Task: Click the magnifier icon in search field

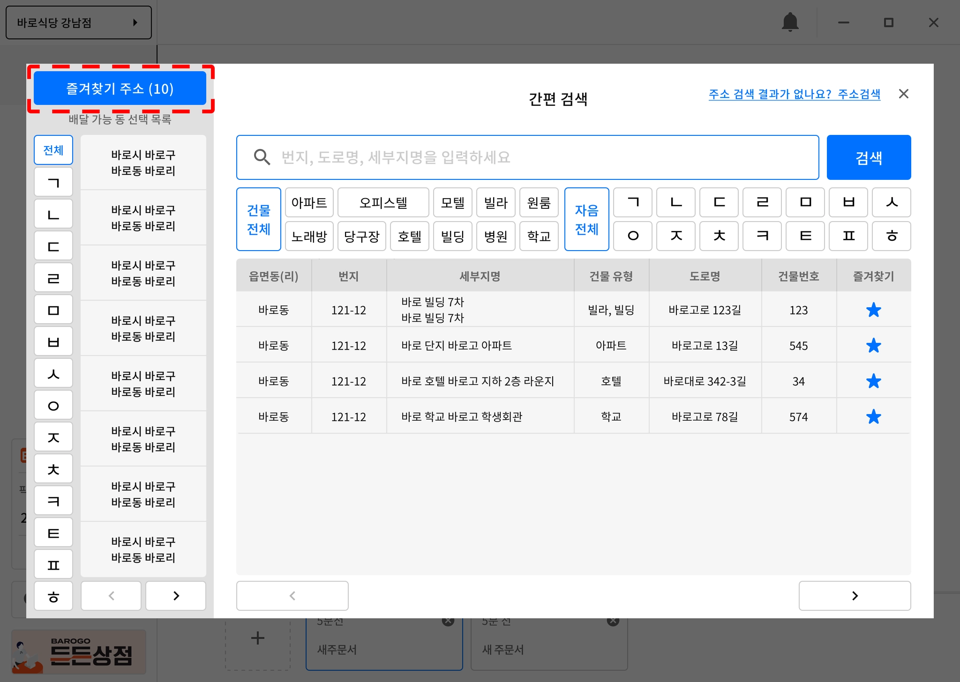Action: [262, 157]
